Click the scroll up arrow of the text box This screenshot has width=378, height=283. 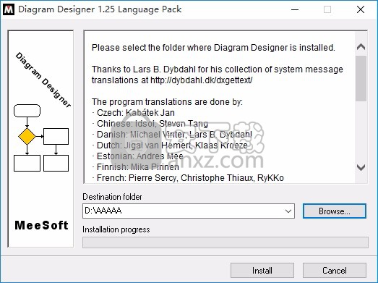pos(361,46)
